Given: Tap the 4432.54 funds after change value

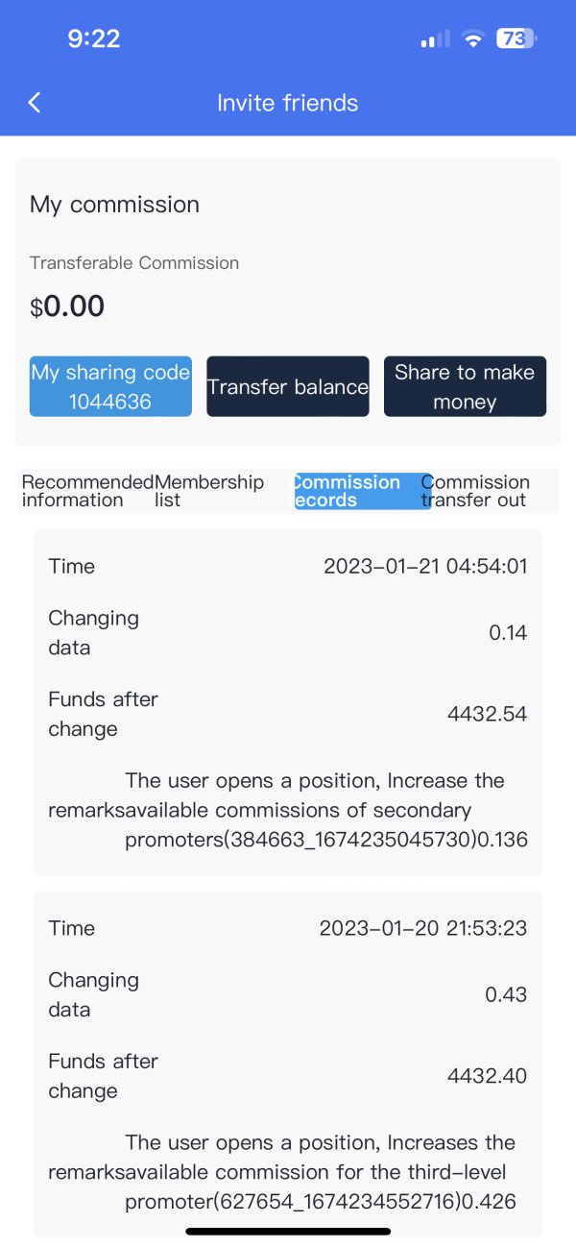Looking at the screenshot, I should [x=487, y=714].
